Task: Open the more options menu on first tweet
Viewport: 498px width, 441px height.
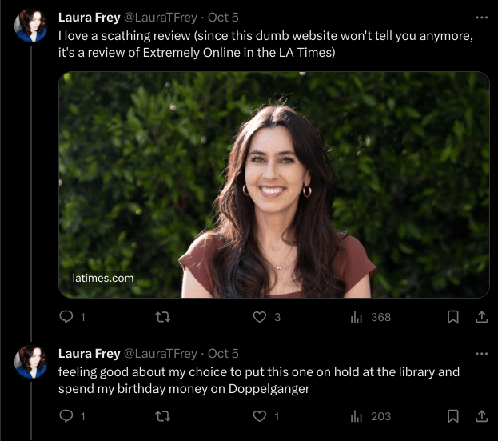Action: click(481, 17)
